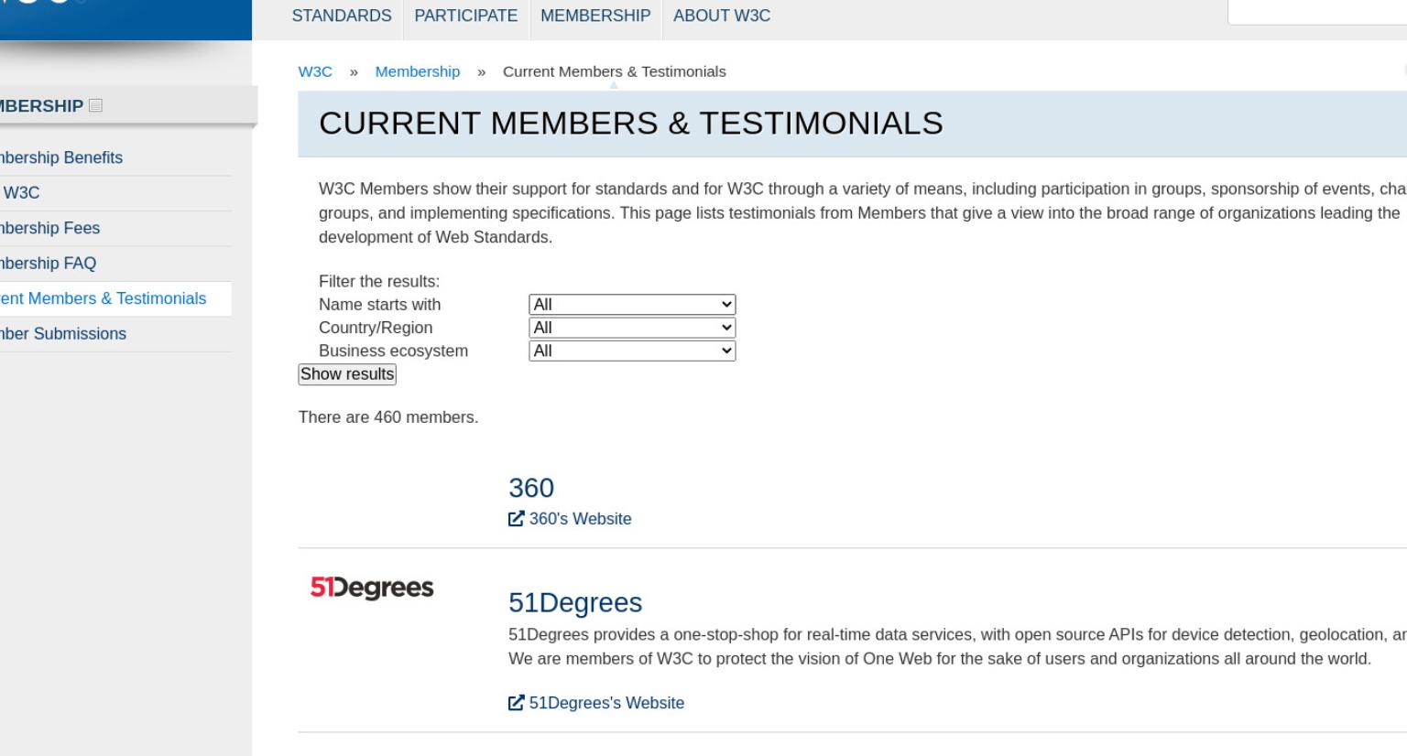This screenshot has width=1407, height=756.
Task: Open the 51Degrees member heading link
Action: pos(575,602)
